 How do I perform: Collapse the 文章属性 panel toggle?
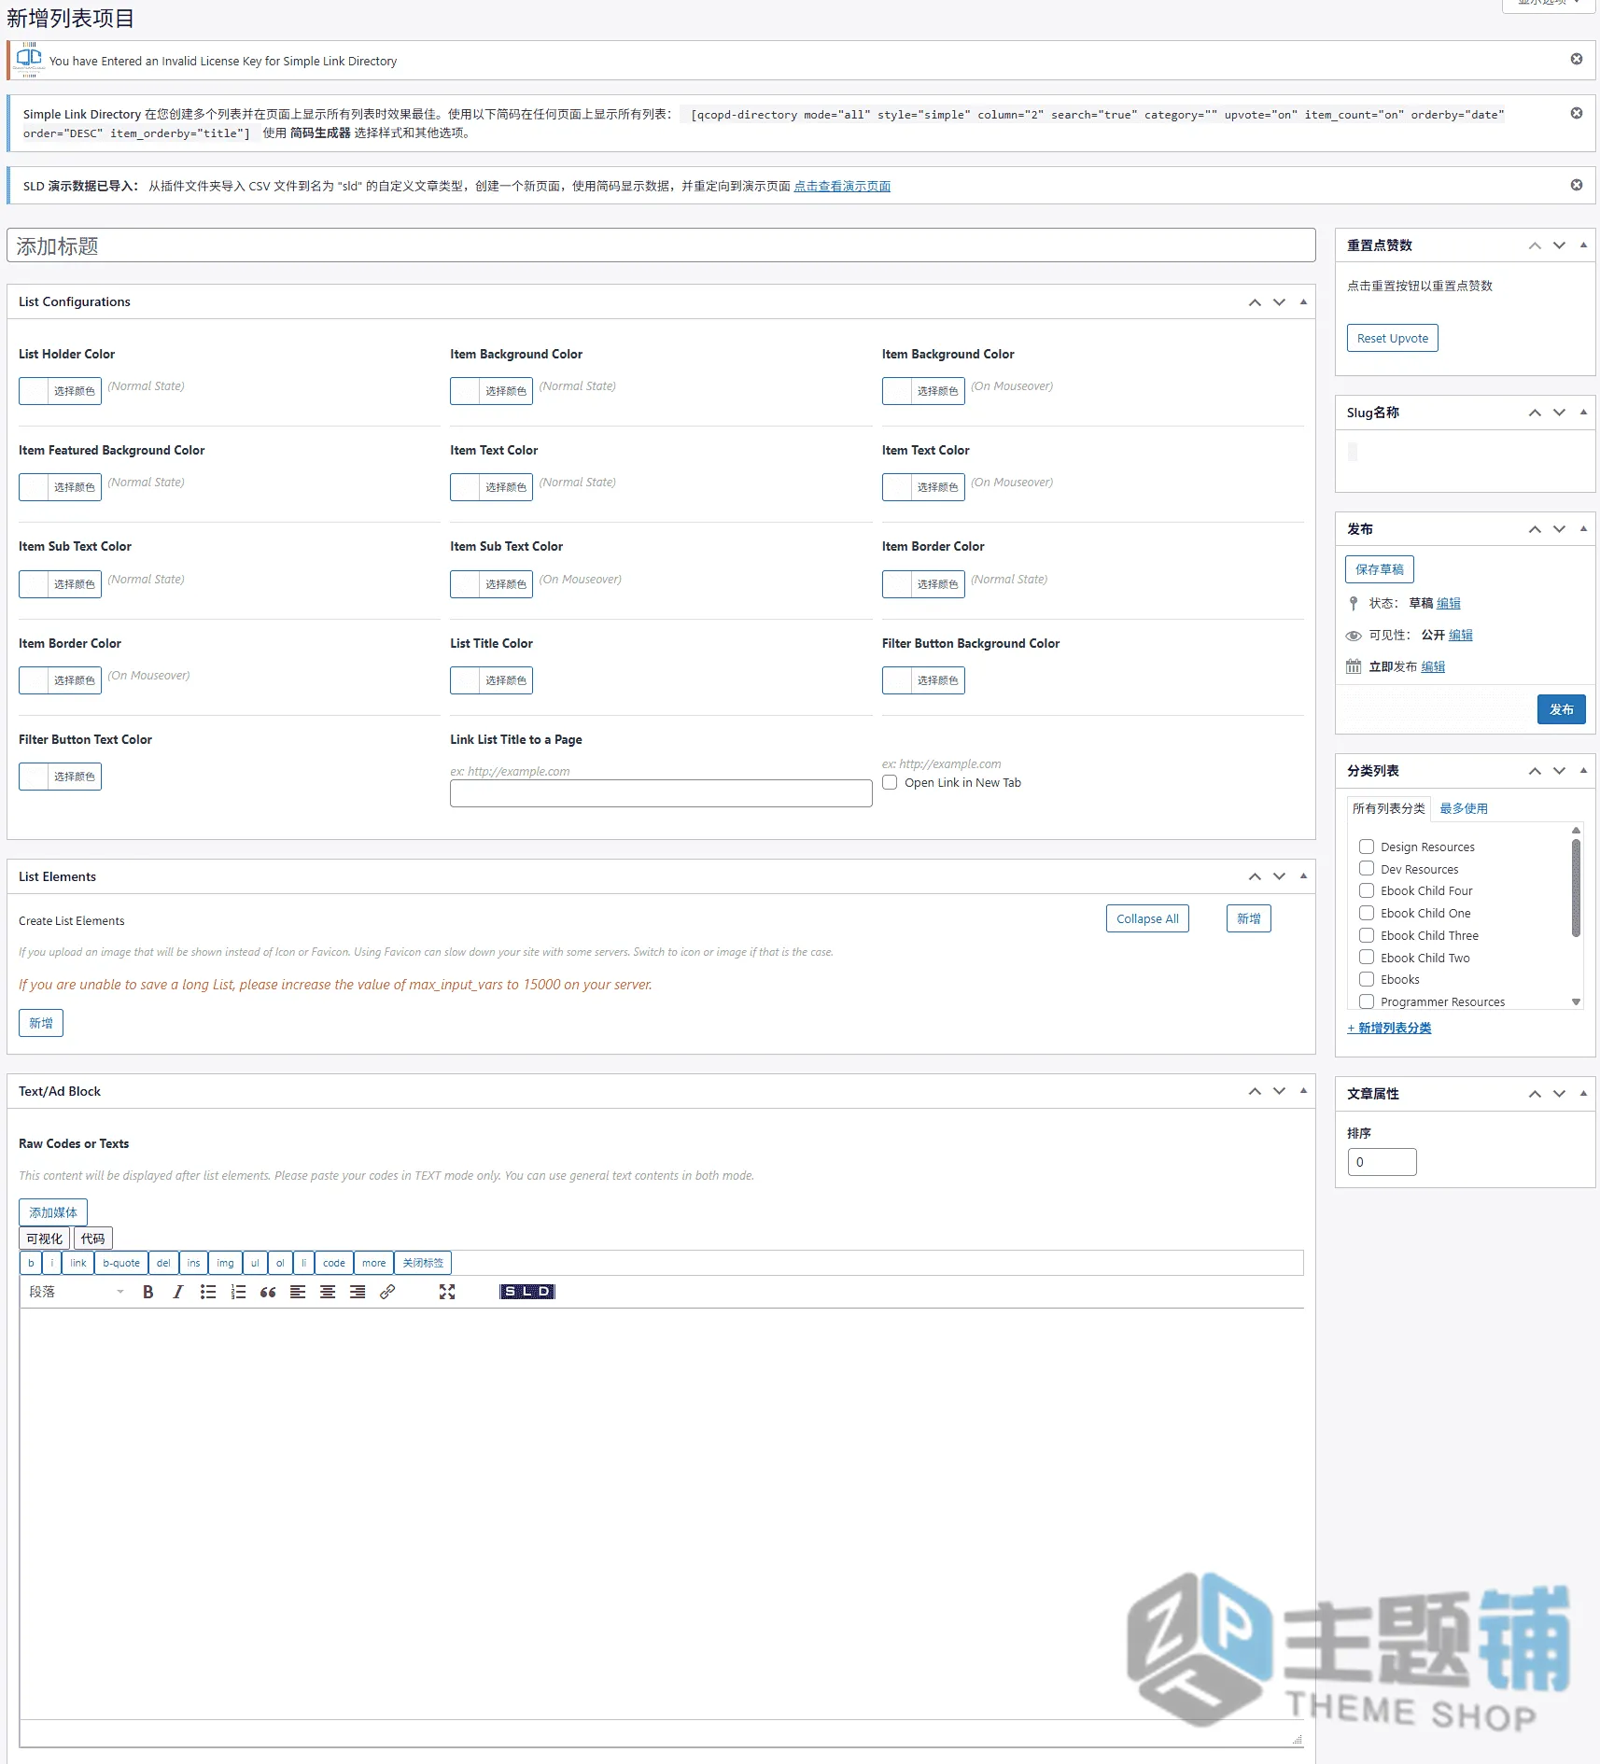(1583, 1093)
